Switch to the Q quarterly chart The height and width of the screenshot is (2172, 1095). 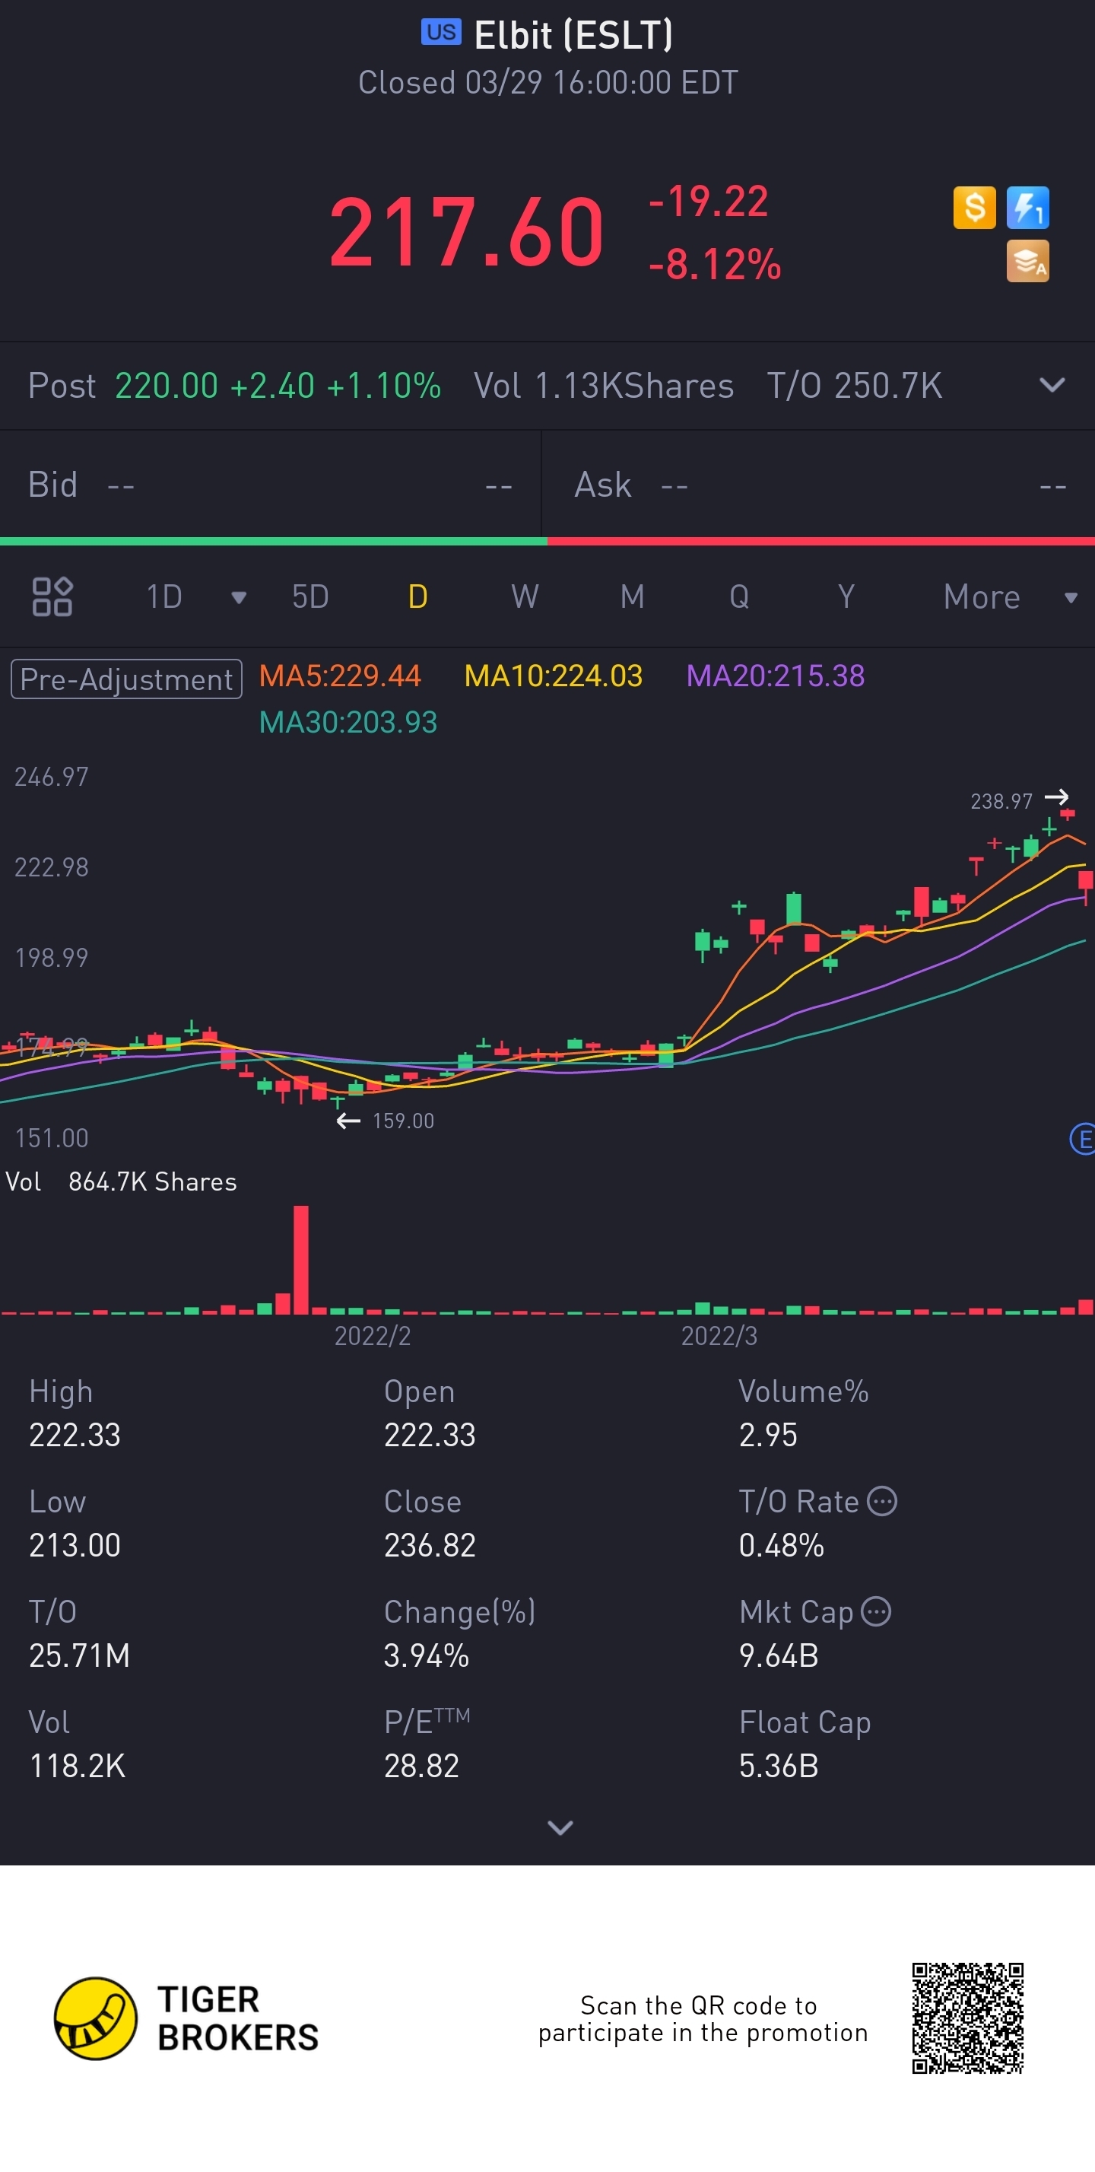[x=739, y=597]
